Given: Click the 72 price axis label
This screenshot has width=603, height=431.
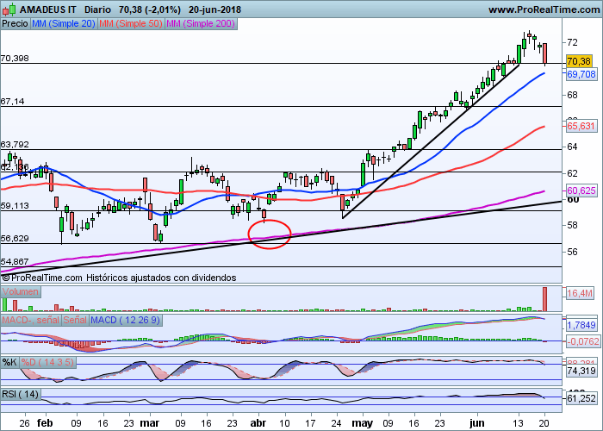Looking at the screenshot, I should click(x=572, y=42).
